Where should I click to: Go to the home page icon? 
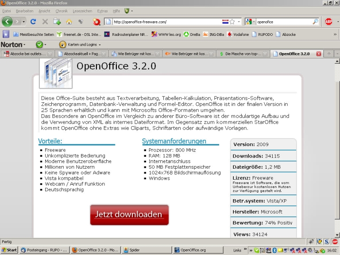click(69, 21)
